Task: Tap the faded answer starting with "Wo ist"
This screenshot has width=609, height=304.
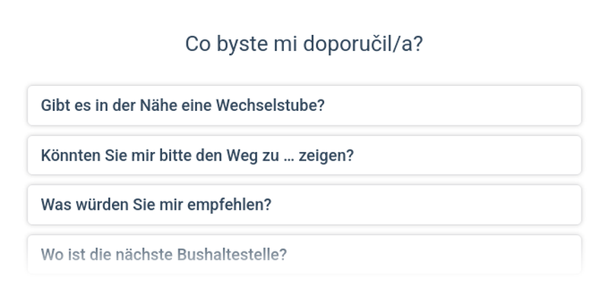Action: [304, 254]
